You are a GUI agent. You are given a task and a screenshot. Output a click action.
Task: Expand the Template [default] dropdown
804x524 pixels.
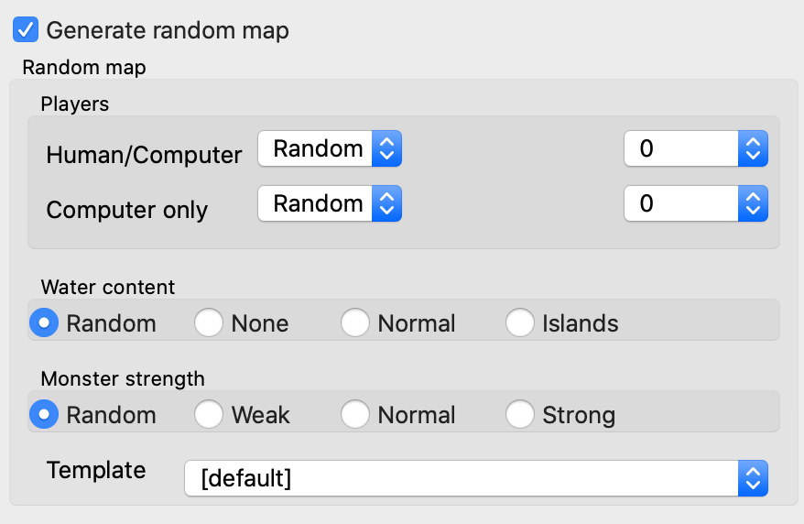point(475,478)
